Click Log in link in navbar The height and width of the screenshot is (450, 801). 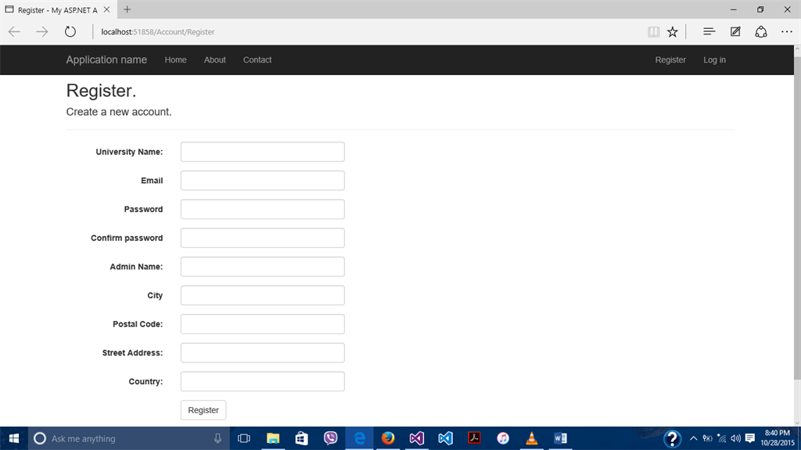[x=714, y=59]
